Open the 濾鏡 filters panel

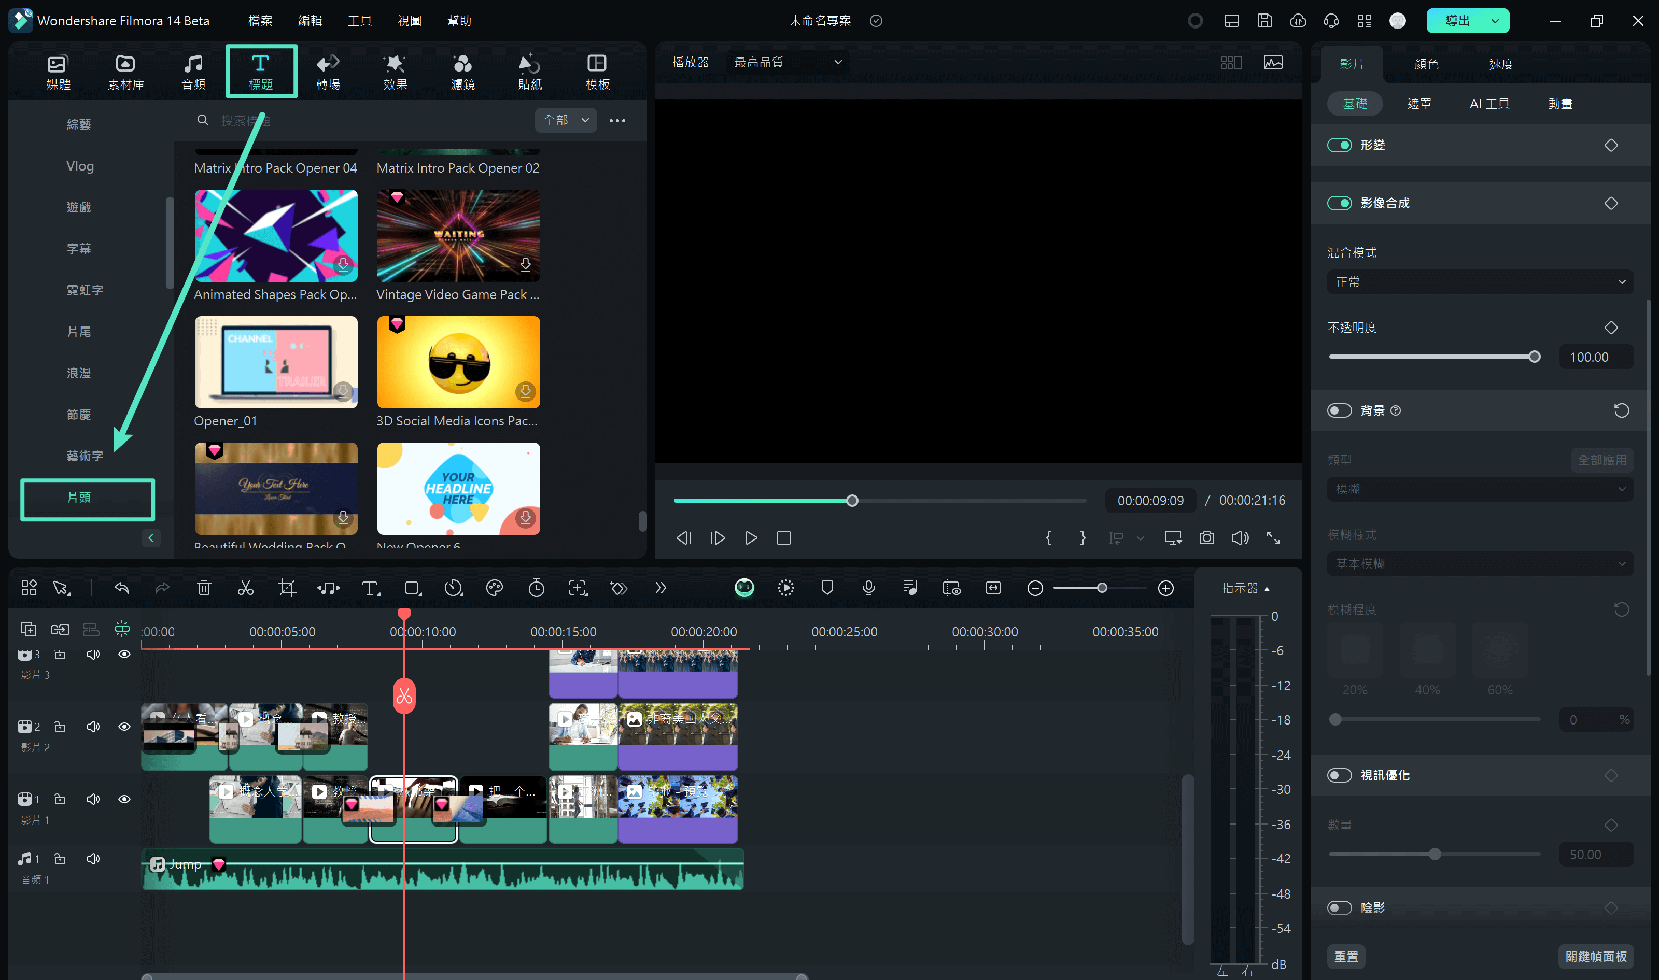click(462, 72)
